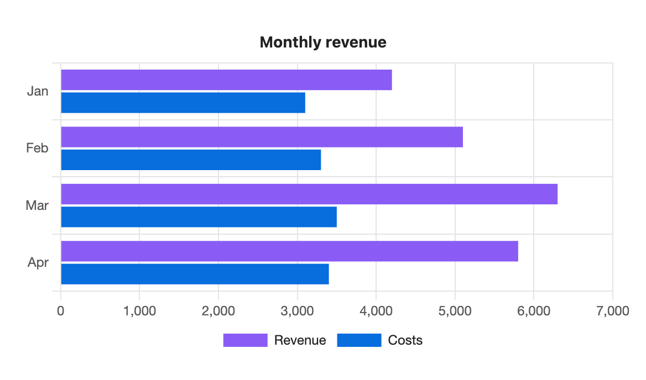This screenshot has width=646, height=380.
Task: Click the 7,000 axis tick label
Action: click(613, 311)
